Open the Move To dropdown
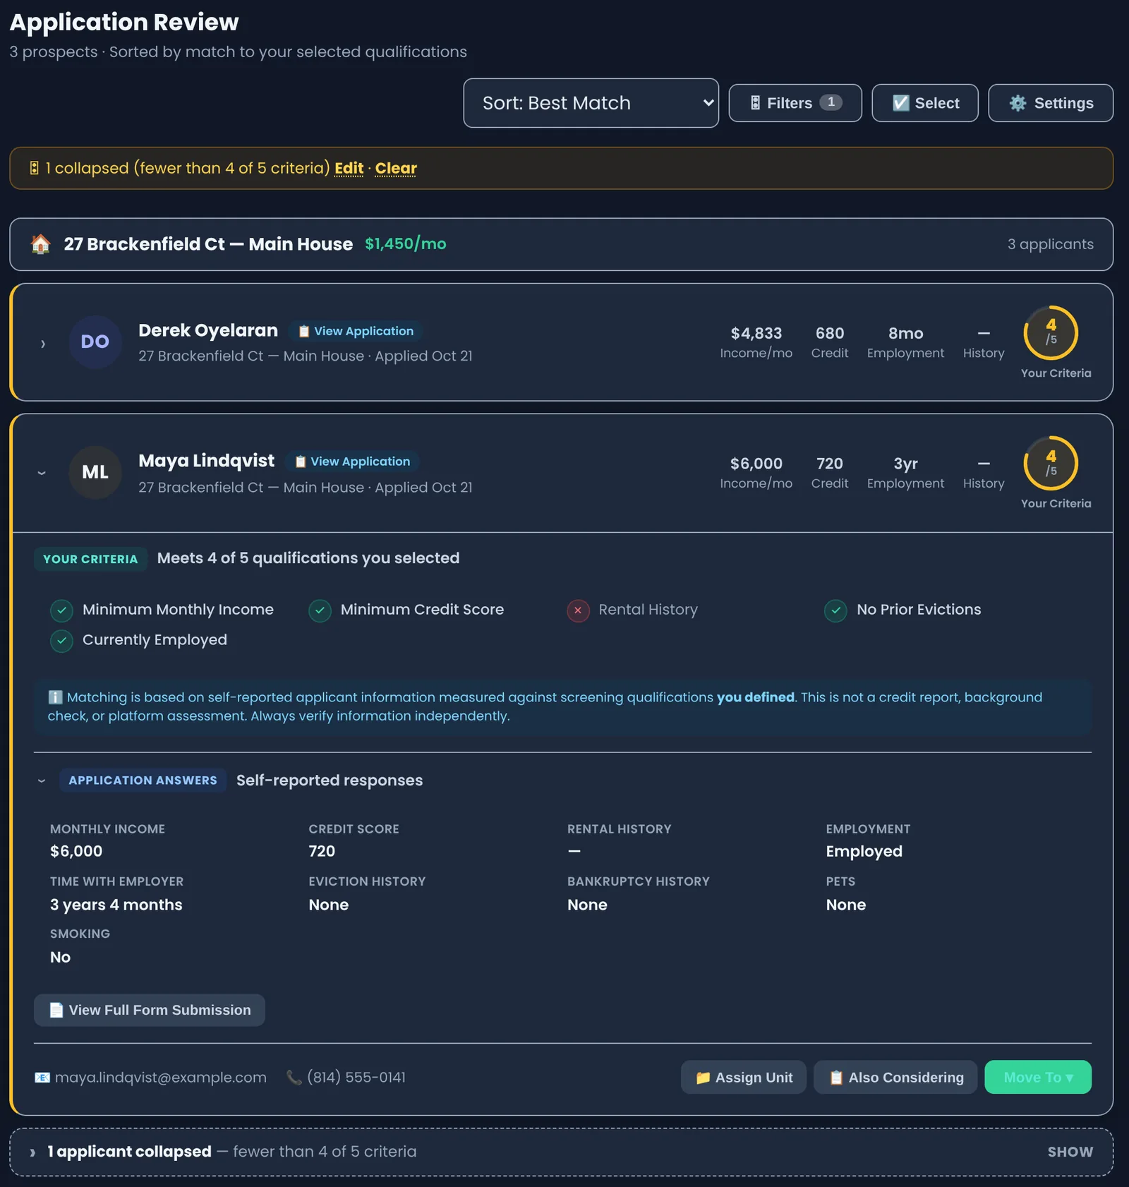This screenshot has height=1187, width=1129. pyautogui.click(x=1038, y=1078)
